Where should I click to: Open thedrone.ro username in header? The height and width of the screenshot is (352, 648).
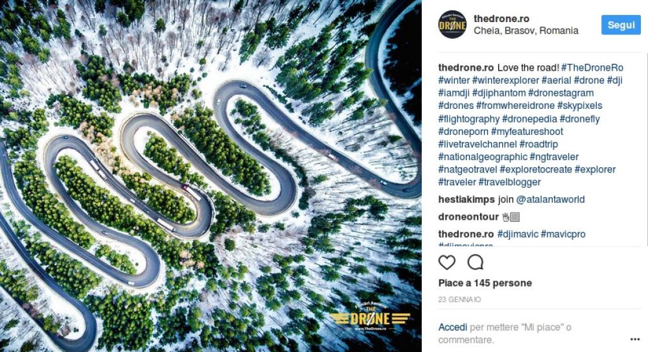[502, 19]
